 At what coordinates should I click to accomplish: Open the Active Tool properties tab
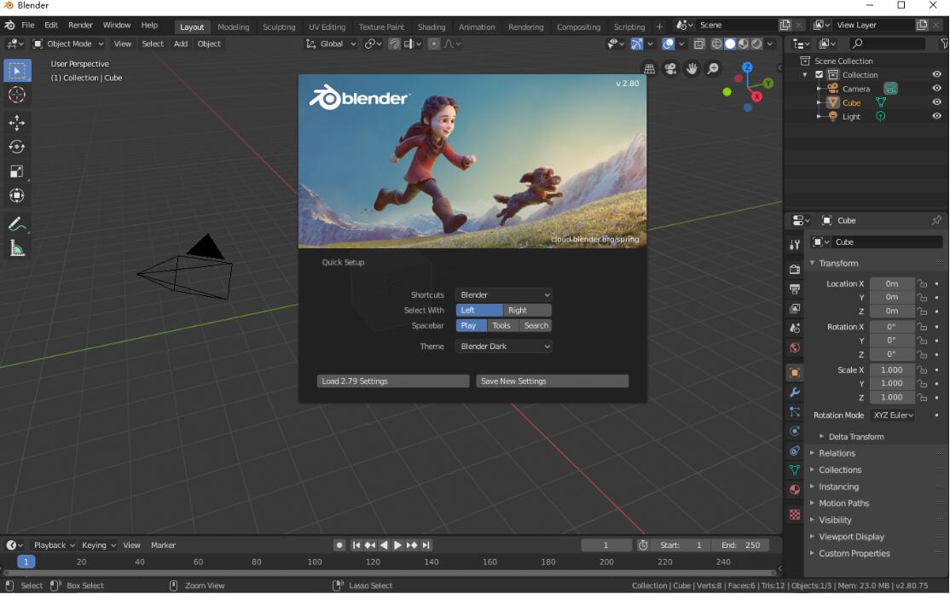[795, 245]
